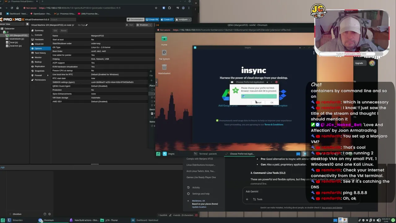
Task: Open Wastebasket icon on Manjaro desktop
Action: [164, 69]
